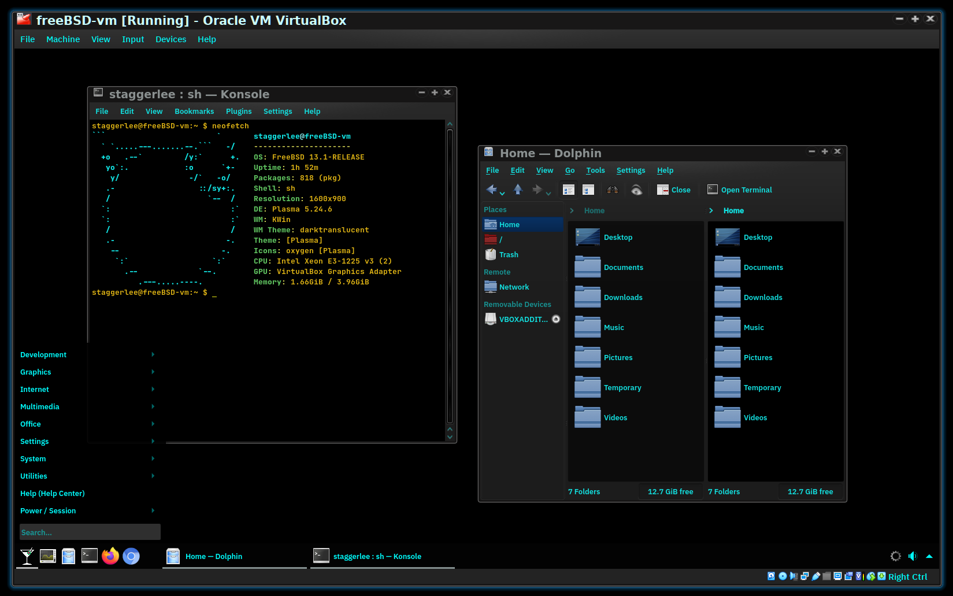Open the Settings menu in Konsole
The width and height of the screenshot is (953, 596).
pos(277,111)
